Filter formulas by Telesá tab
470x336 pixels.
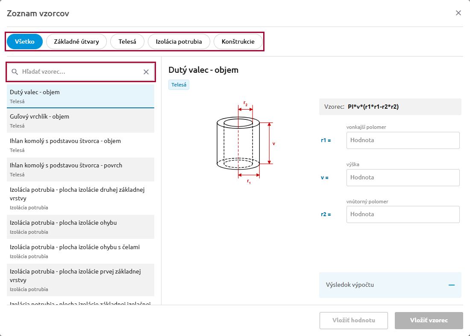click(127, 42)
